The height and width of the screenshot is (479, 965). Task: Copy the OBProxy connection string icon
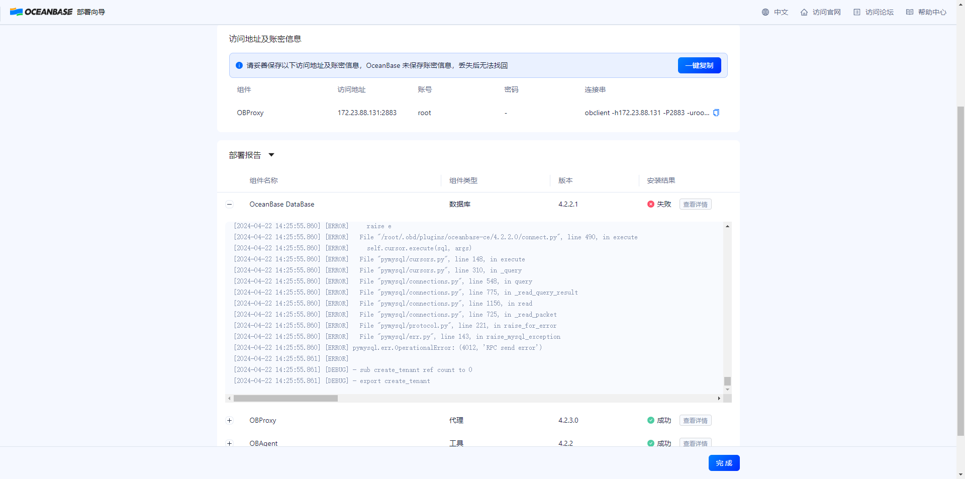pos(716,113)
